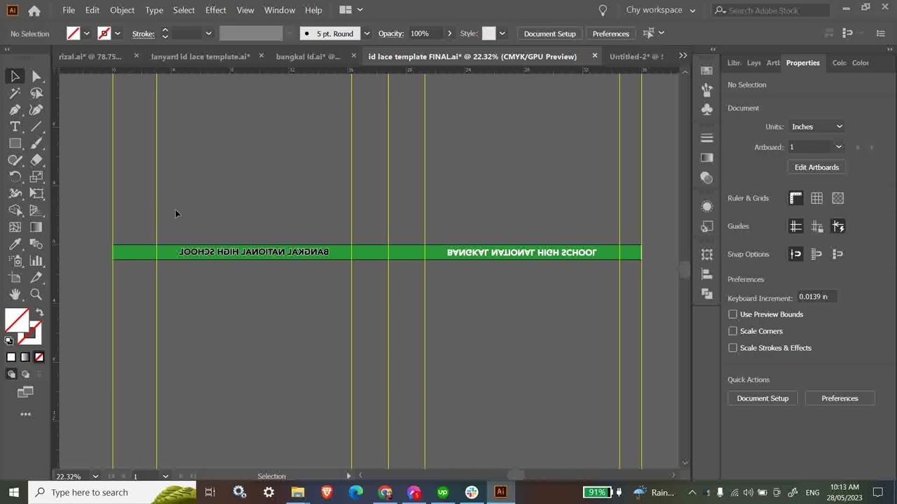Select the Pen tool

point(15,110)
